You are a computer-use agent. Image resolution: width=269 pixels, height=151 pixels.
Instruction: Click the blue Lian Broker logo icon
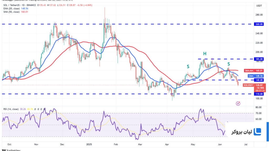pos(257,132)
